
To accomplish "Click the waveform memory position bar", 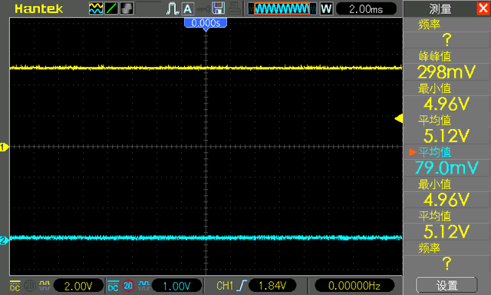I will [x=282, y=8].
